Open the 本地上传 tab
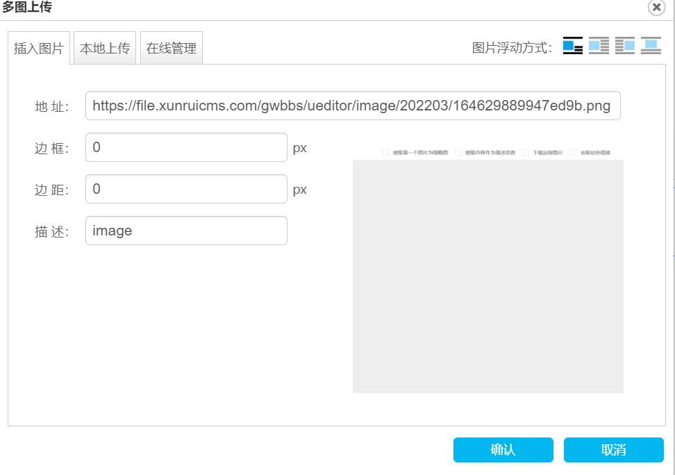675x475 pixels. click(x=105, y=48)
